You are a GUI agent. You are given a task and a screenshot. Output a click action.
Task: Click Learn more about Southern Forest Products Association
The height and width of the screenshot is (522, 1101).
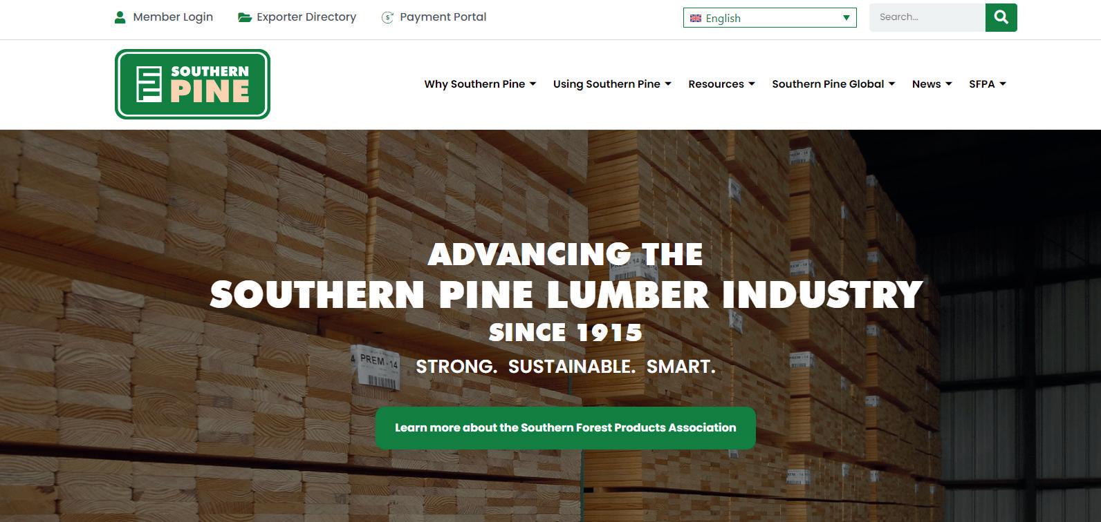point(566,428)
